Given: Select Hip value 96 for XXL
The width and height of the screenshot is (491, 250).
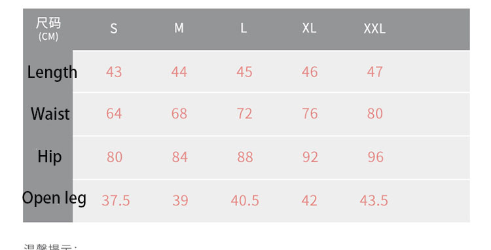Looking at the screenshot, I should (376, 157).
